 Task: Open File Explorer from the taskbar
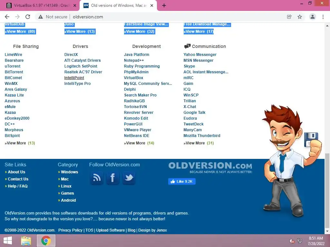coord(26,241)
